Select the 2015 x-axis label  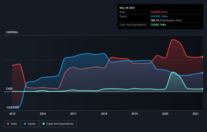click(x=12, y=114)
